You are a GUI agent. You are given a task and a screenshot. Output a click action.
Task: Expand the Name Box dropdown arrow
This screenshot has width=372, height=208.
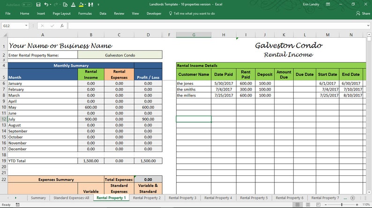(26, 26)
